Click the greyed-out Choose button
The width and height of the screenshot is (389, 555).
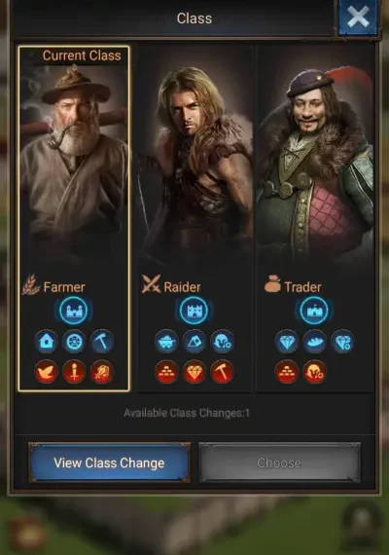279,462
